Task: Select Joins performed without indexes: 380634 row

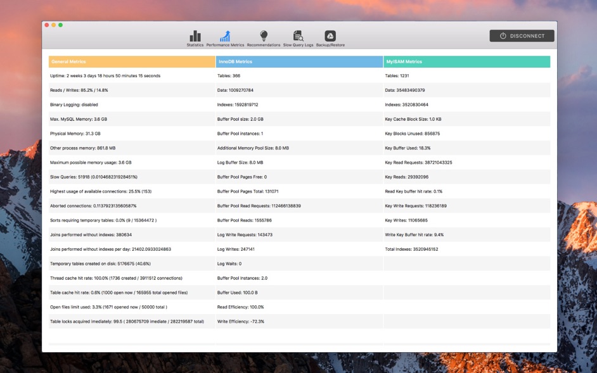Action: pyautogui.click(x=132, y=235)
